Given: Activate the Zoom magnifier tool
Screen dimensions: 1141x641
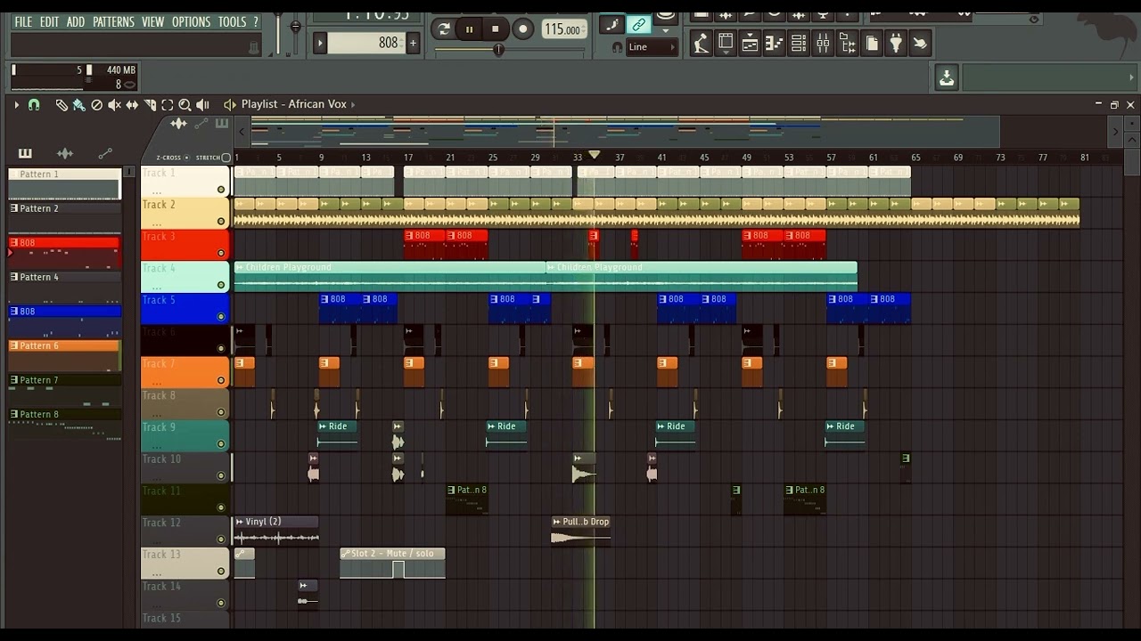Looking at the screenshot, I should (185, 105).
